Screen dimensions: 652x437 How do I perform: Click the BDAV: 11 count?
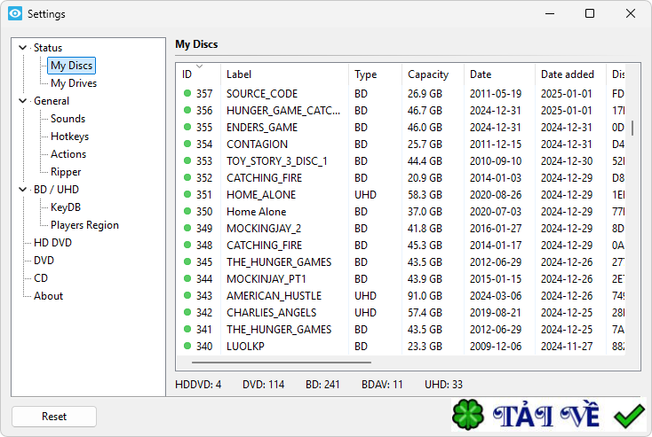click(x=382, y=385)
